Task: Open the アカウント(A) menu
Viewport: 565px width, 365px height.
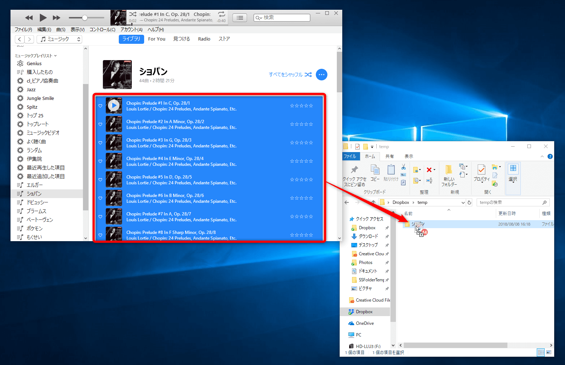Action: click(131, 30)
